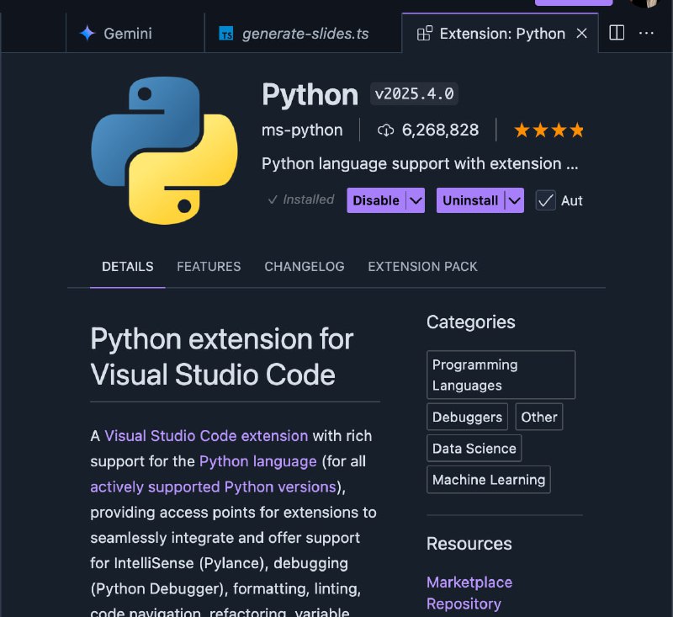Open the More Actions ellipsis menu
The height and width of the screenshot is (617, 673).
click(646, 33)
